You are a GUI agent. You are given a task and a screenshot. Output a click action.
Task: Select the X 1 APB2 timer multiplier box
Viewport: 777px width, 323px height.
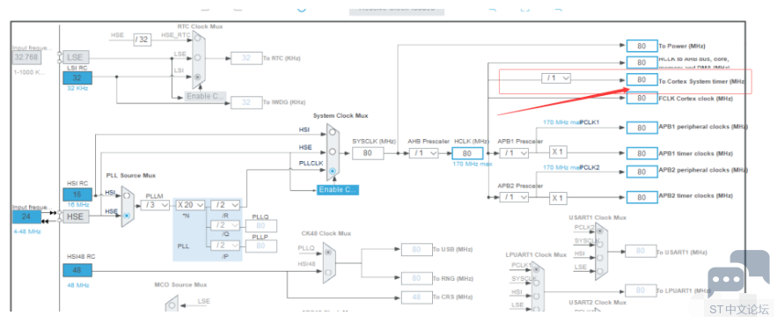[558, 198]
